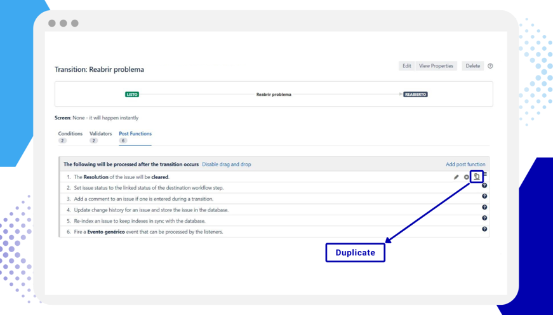Click the Edit transition button
The height and width of the screenshot is (315, 553).
406,66
